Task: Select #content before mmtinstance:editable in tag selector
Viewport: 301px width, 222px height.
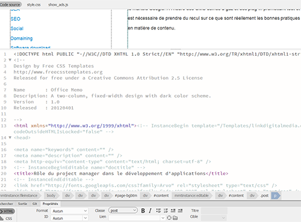Action: 161,196
